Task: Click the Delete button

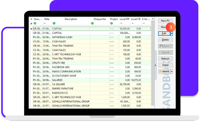Action: 165,40
